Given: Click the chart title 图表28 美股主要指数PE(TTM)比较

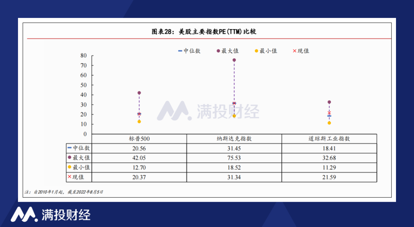Looking at the screenshot, I should [x=204, y=32].
